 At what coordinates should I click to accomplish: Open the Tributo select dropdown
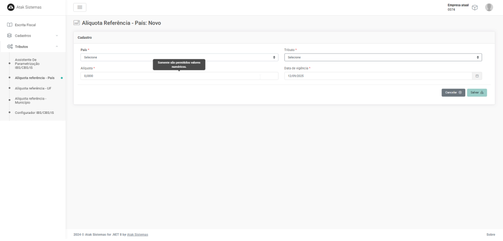pyautogui.click(x=383, y=57)
